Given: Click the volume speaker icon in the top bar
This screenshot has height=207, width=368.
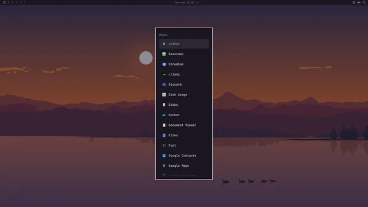Looking at the screenshot, I should (x=359, y=2).
